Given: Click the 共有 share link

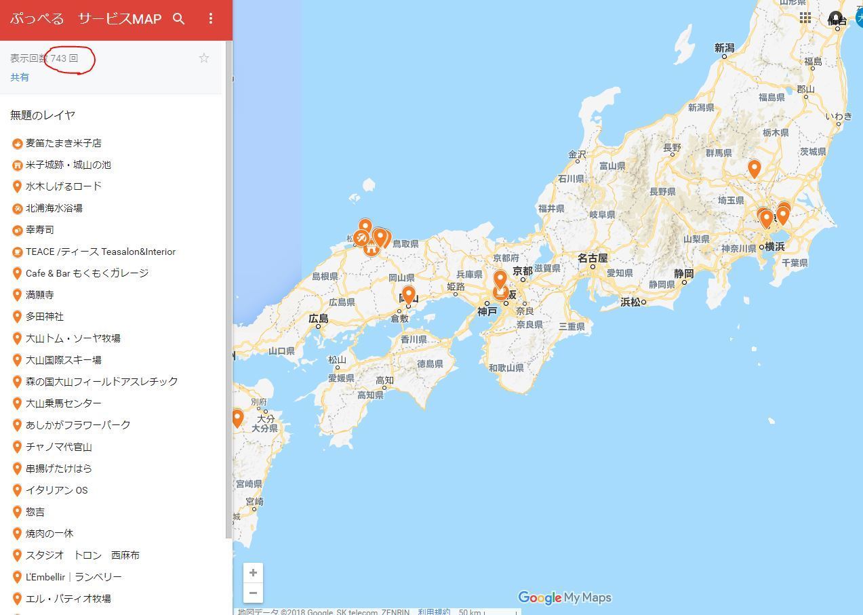Looking at the screenshot, I should (x=20, y=77).
